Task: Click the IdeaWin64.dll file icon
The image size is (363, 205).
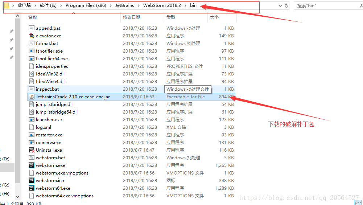Action: pyautogui.click(x=32, y=82)
